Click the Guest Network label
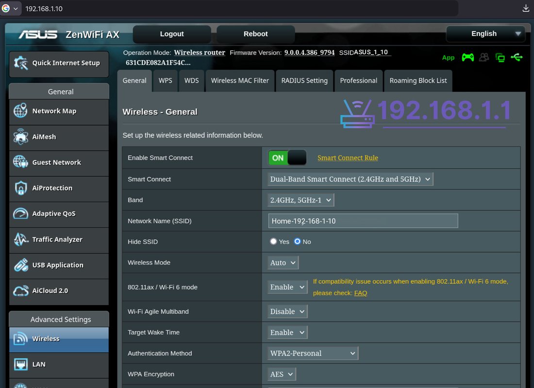 click(x=56, y=162)
